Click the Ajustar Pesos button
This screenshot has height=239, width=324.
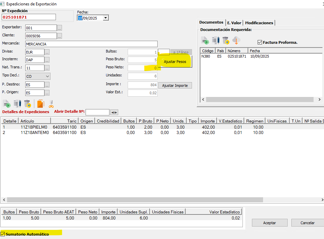click(x=174, y=62)
